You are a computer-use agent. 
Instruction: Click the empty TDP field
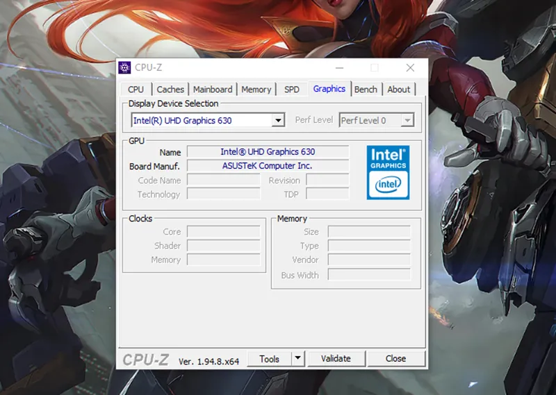click(x=327, y=194)
